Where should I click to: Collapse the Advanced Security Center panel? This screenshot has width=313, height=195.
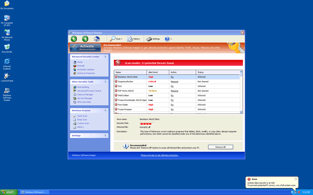(106, 57)
